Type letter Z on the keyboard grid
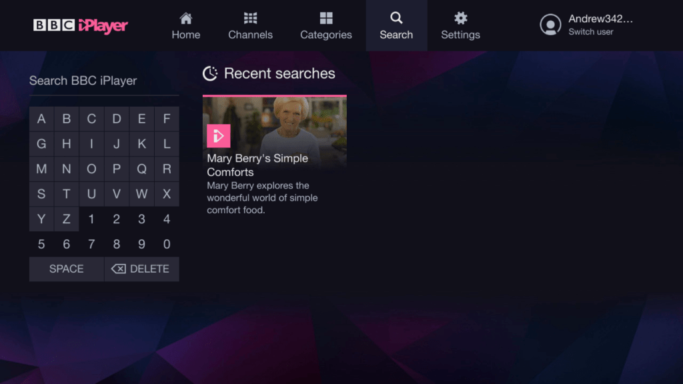The image size is (683, 384). (x=66, y=219)
